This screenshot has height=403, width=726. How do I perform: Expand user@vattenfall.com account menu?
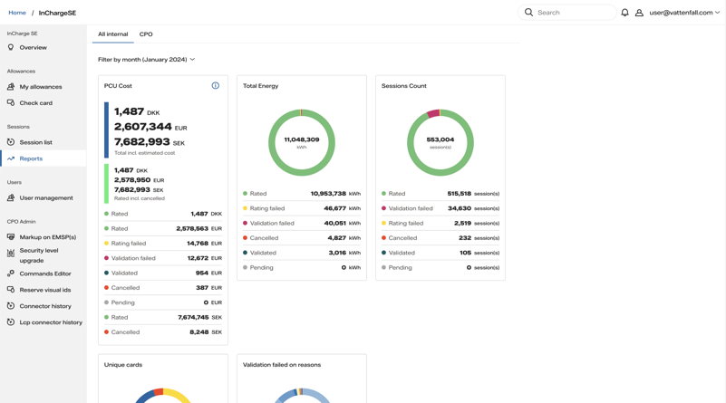pyautogui.click(x=684, y=13)
